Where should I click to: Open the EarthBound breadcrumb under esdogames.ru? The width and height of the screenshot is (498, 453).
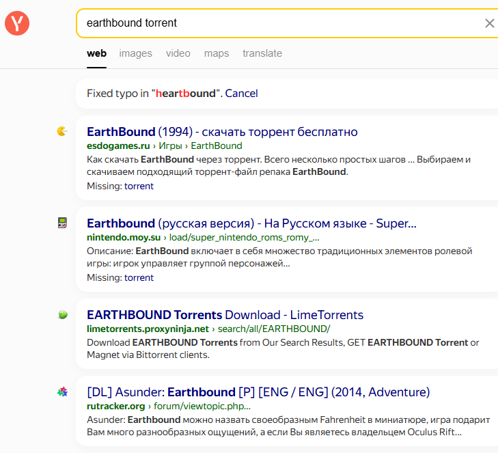[x=217, y=146]
